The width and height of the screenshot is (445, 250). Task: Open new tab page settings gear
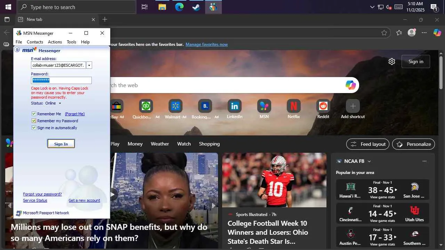click(392, 61)
